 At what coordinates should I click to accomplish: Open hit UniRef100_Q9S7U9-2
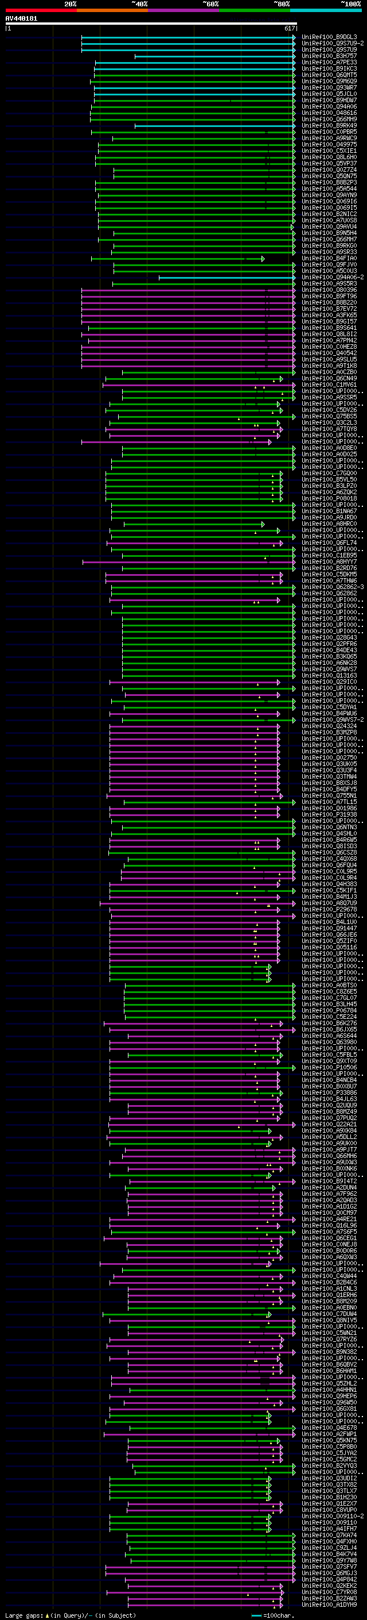[333, 44]
